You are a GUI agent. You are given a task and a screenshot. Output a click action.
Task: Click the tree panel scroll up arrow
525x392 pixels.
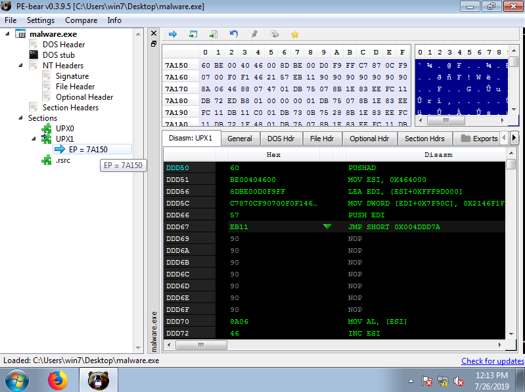tap(138, 34)
